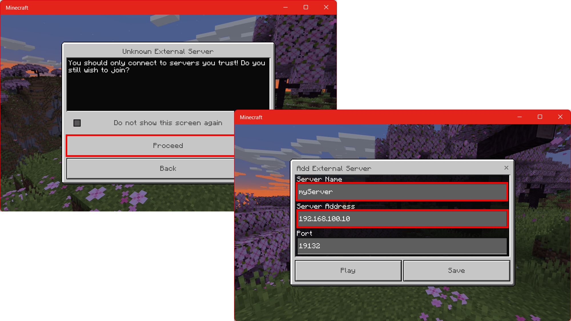
Task: Click the Server Name label text
Action: tap(319, 179)
